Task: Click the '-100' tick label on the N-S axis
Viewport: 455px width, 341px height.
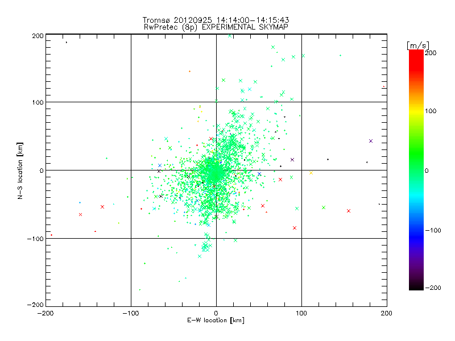Action: tap(35, 239)
